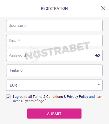Show password using the eye icon
109x124 pixels.
click(x=98, y=55)
